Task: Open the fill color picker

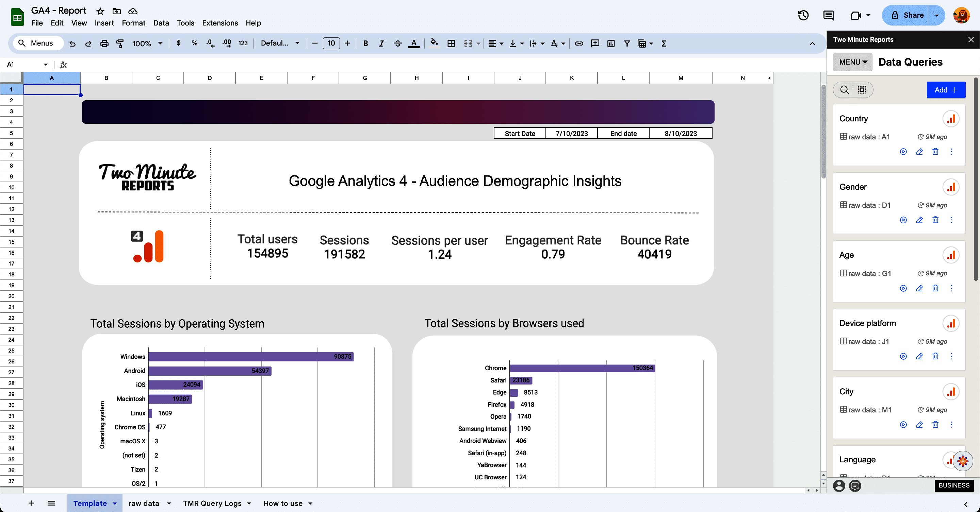Action: pos(434,43)
